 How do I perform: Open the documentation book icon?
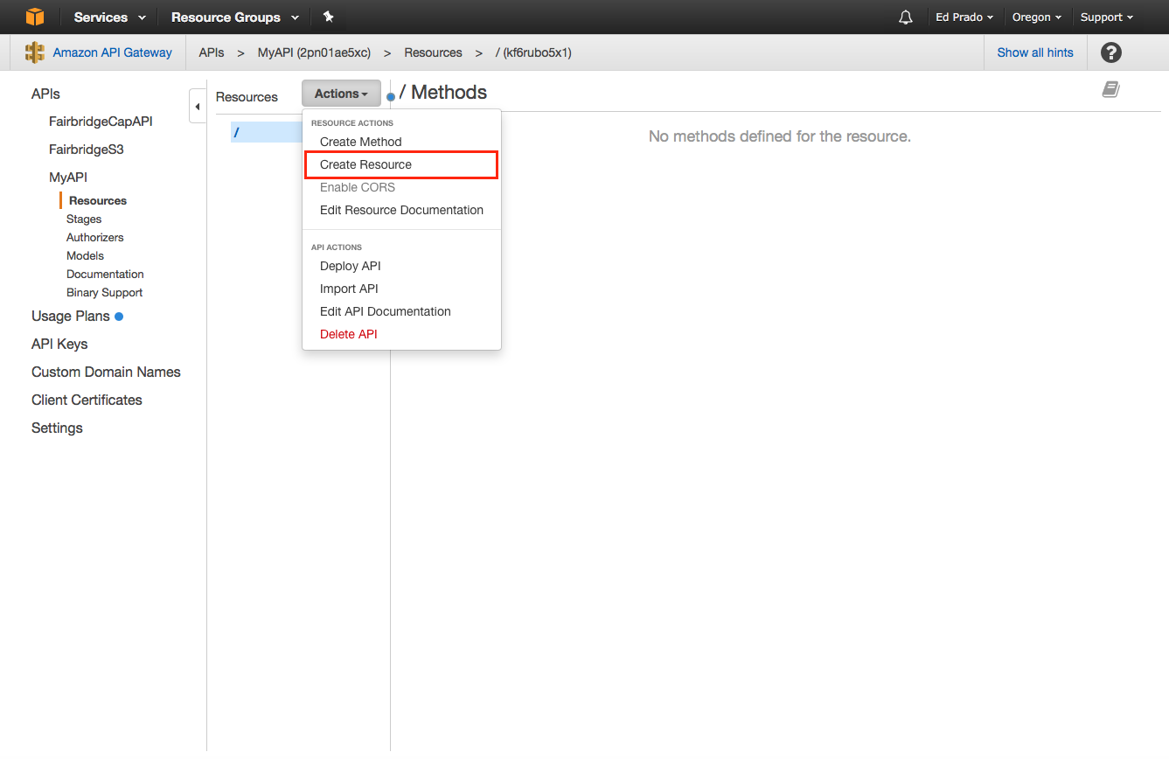pyautogui.click(x=1110, y=89)
